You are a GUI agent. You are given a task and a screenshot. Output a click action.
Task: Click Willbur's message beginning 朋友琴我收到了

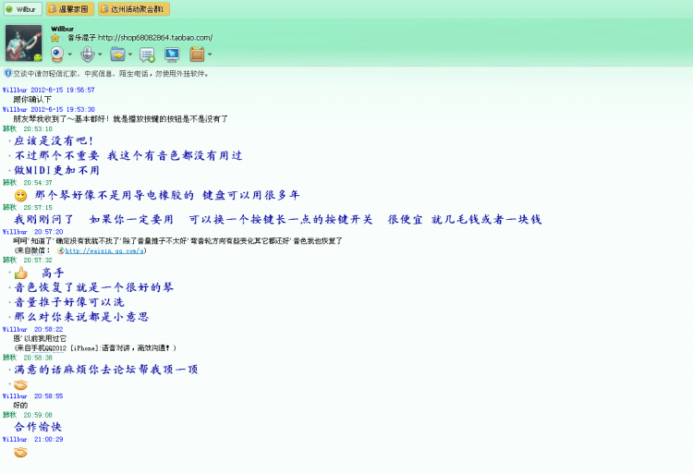(x=121, y=119)
